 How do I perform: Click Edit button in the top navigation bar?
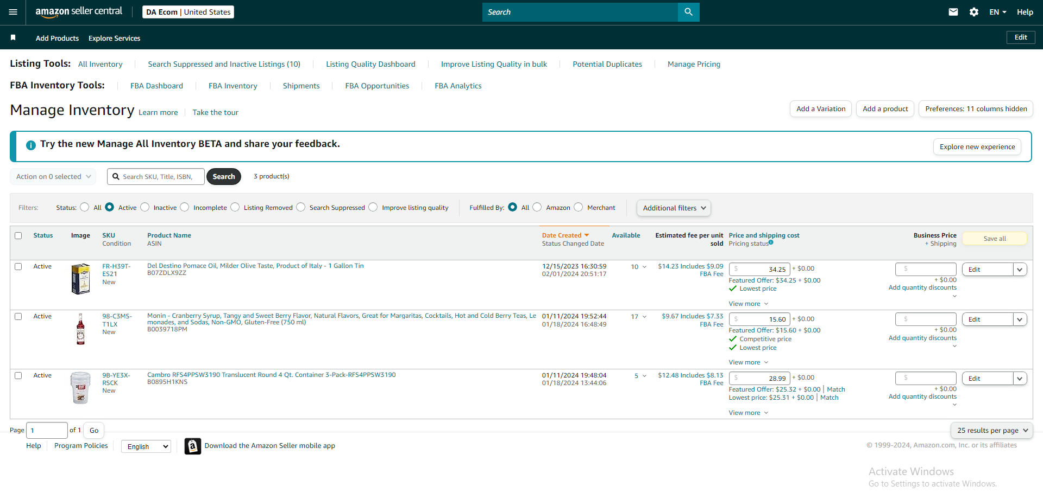pyautogui.click(x=1021, y=37)
